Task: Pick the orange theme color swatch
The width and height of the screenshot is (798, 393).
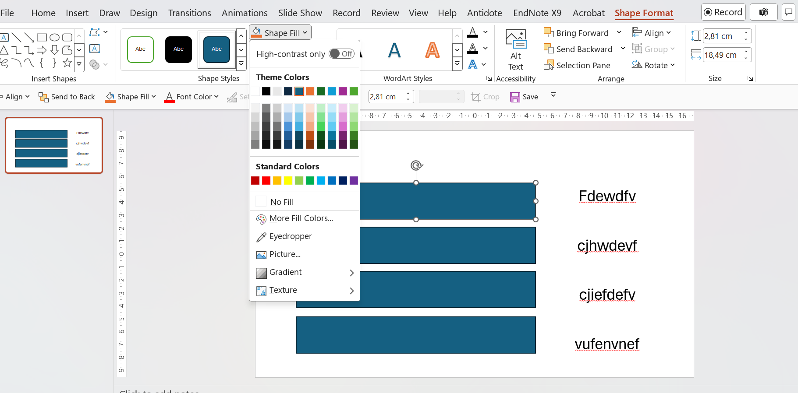Action: (x=310, y=91)
